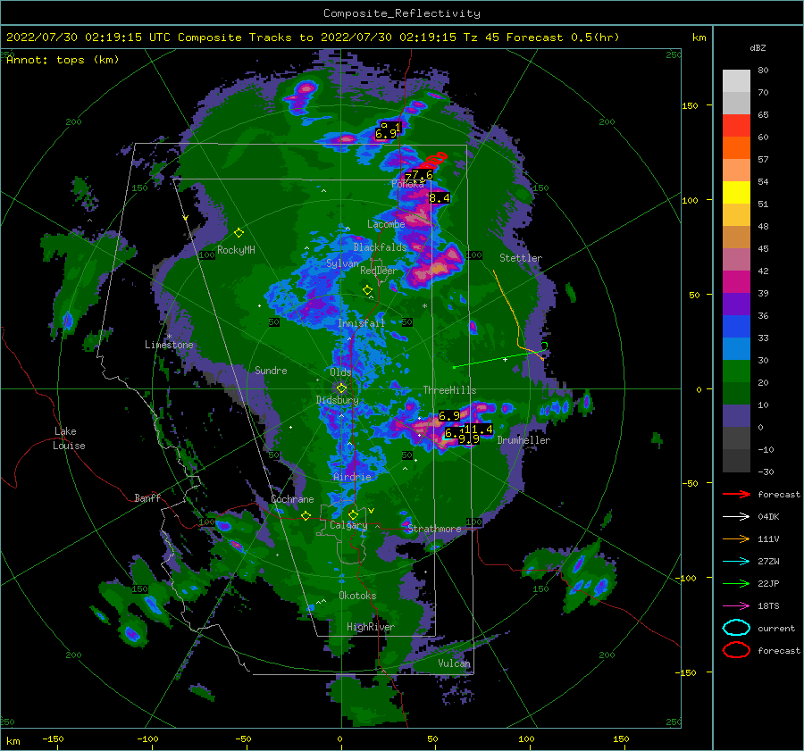Click the Drumheller city label

point(523,440)
